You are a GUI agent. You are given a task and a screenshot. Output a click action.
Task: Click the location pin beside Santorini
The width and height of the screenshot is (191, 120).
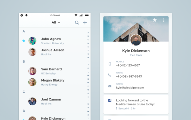point(117,108)
